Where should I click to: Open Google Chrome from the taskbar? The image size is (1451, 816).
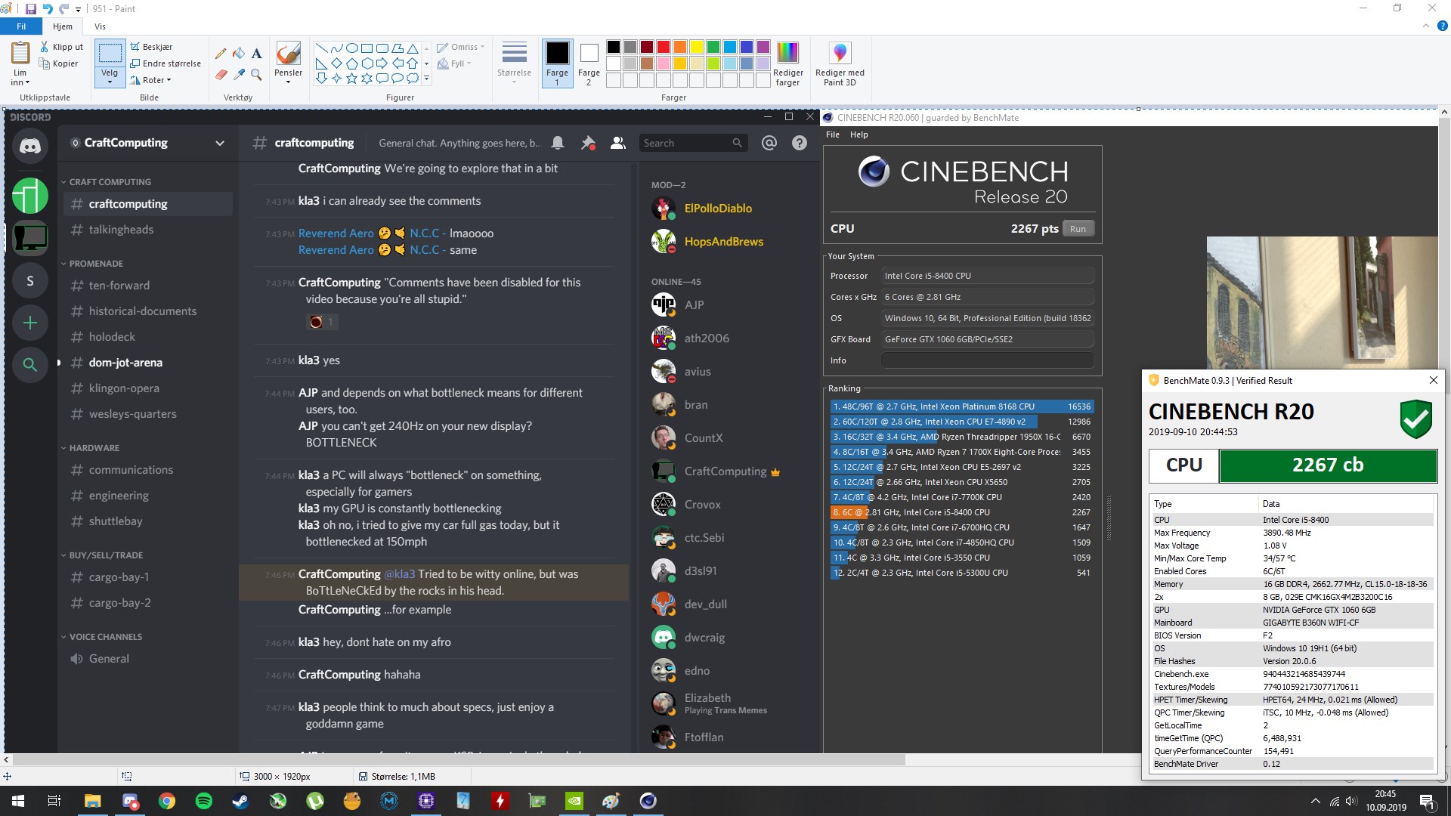coord(166,801)
